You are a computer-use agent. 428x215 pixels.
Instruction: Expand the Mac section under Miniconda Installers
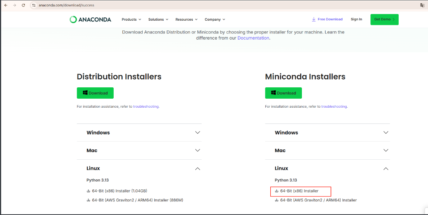(x=327, y=151)
